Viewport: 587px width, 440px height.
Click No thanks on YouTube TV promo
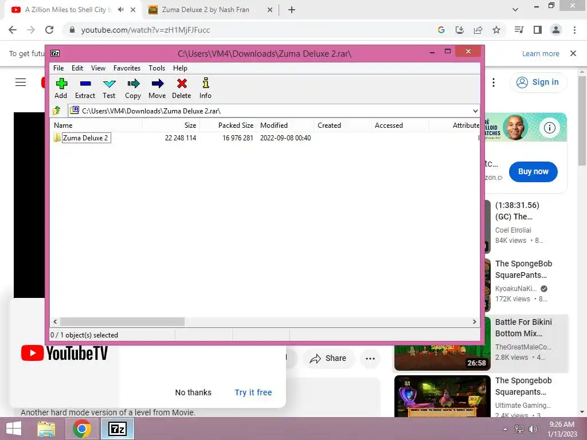[193, 392]
